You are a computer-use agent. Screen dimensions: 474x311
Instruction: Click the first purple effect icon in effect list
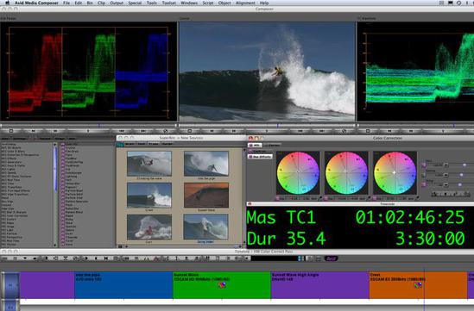point(63,145)
